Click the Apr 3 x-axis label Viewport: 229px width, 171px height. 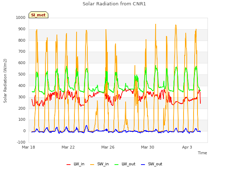coord(187,147)
